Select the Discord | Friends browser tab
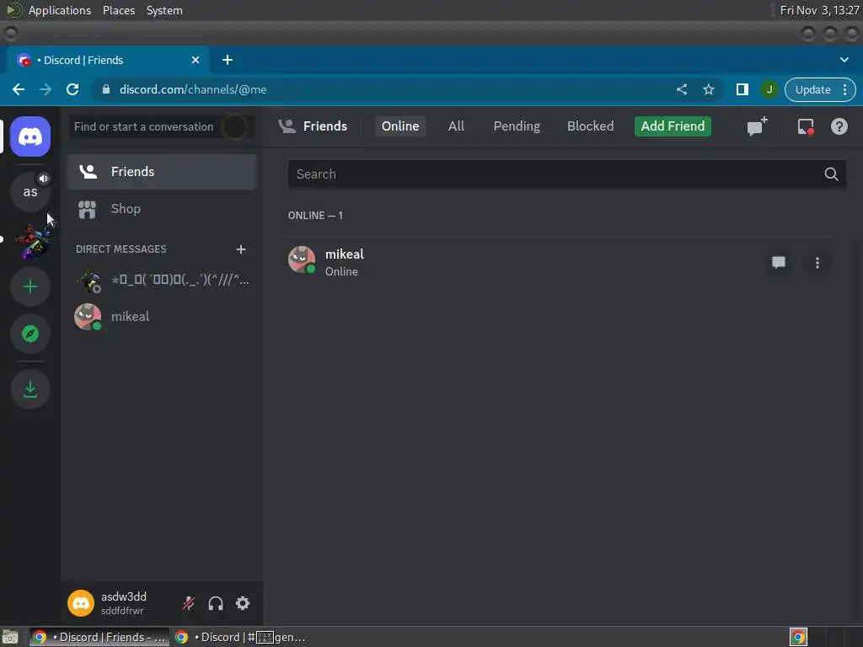Viewport: 863px width, 647px height. pyautogui.click(x=108, y=60)
